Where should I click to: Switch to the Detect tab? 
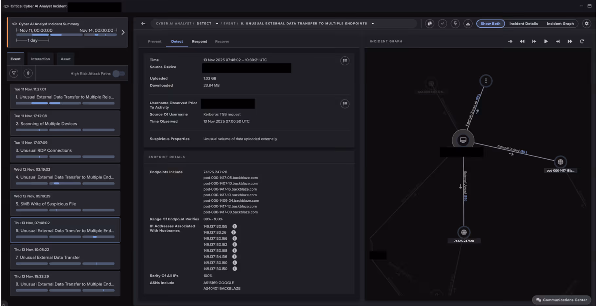click(x=177, y=42)
